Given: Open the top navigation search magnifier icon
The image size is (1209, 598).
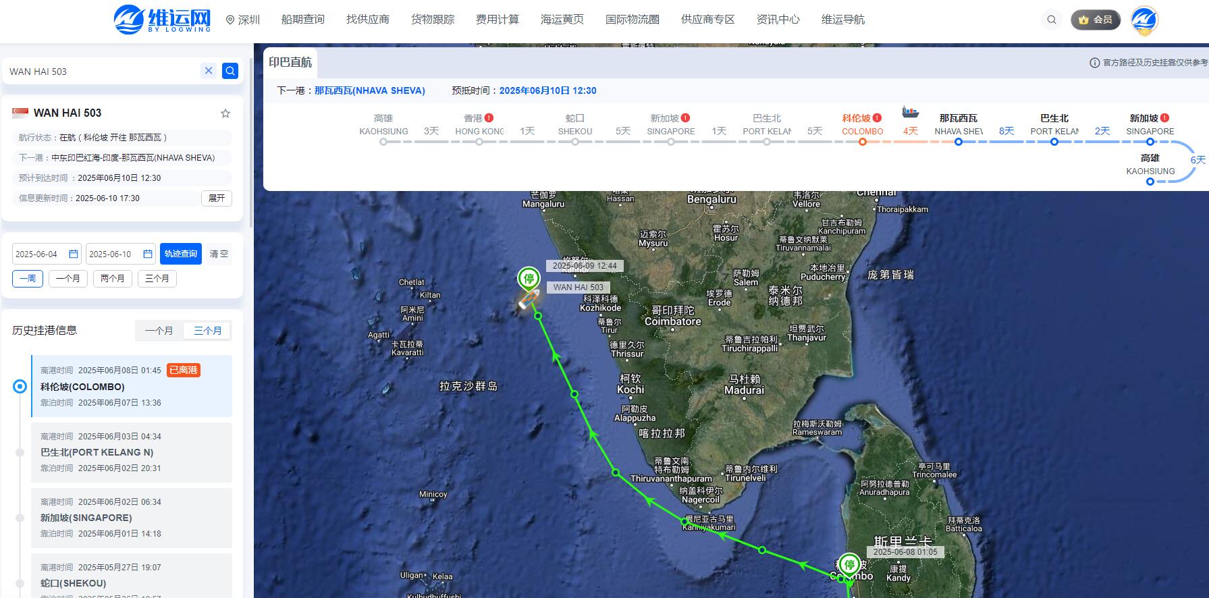Looking at the screenshot, I should click(x=1051, y=20).
